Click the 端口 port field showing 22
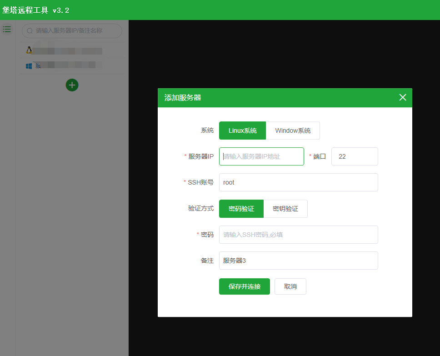This screenshot has height=356, width=440. [355, 156]
